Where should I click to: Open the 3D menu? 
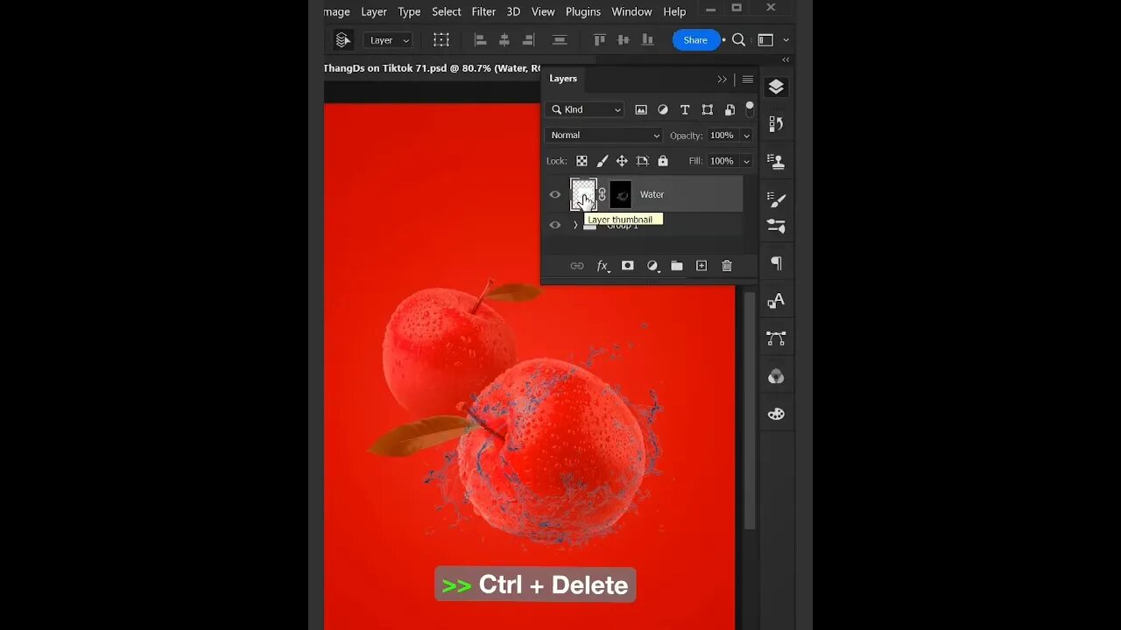513,11
